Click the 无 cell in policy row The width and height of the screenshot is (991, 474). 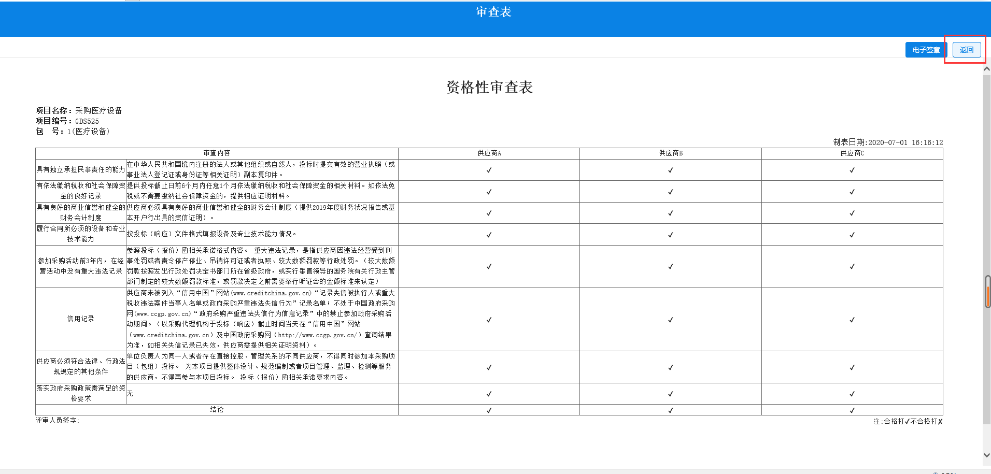(130, 394)
